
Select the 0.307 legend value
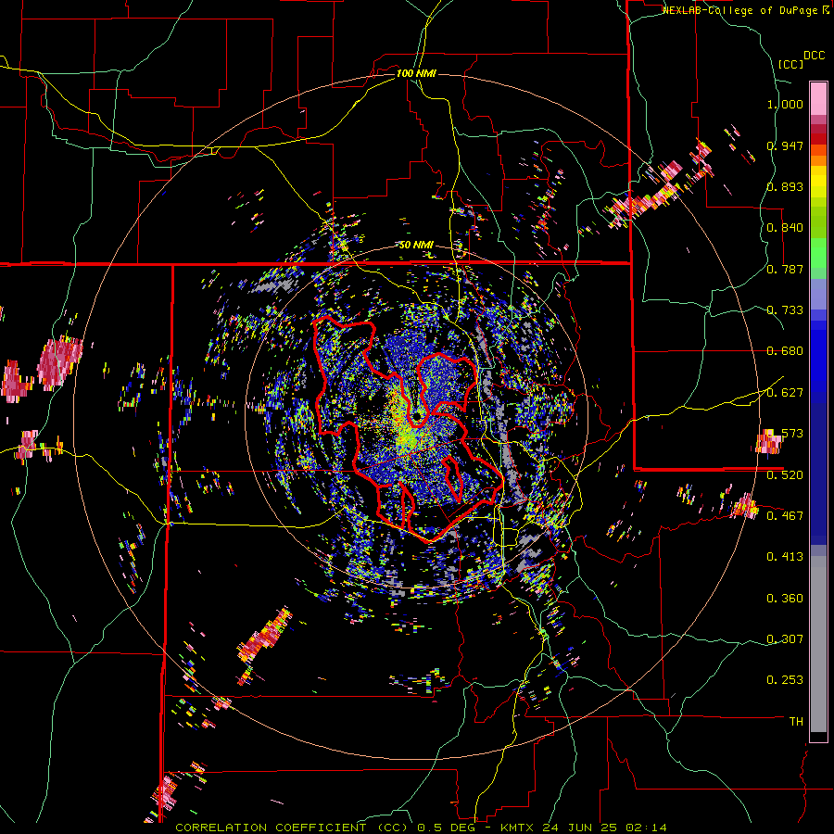785,638
